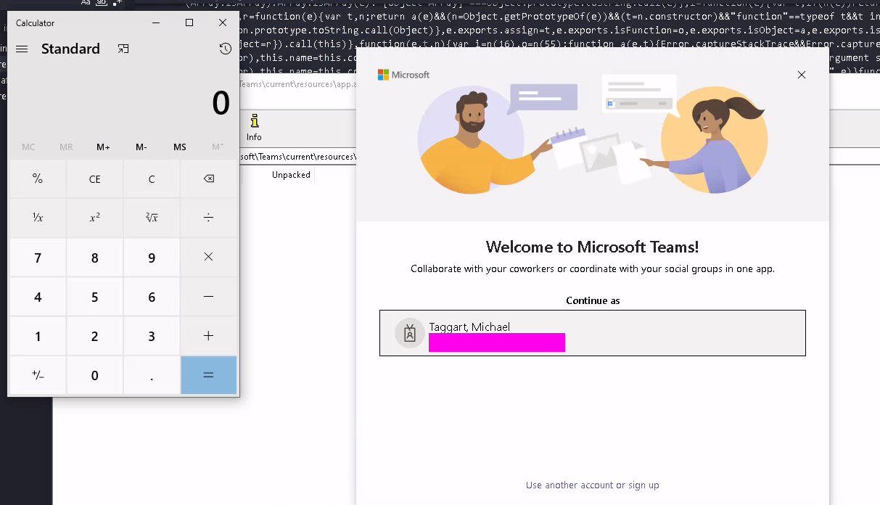This screenshot has height=505, width=880.
Task: Click number 3 on Calculator
Action: tap(152, 336)
